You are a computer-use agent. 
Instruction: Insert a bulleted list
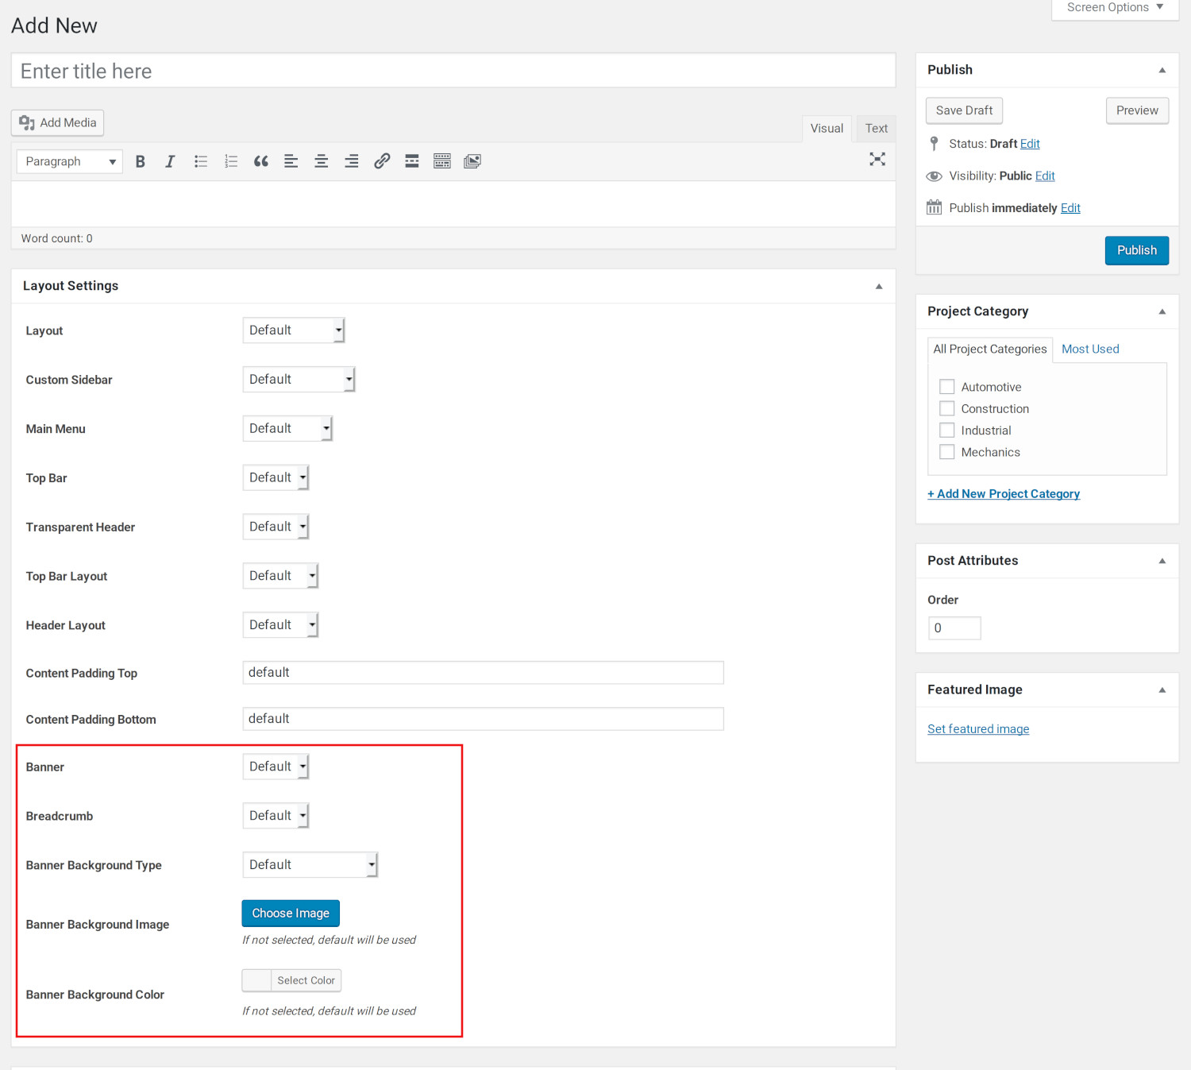click(x=201, y=161)
